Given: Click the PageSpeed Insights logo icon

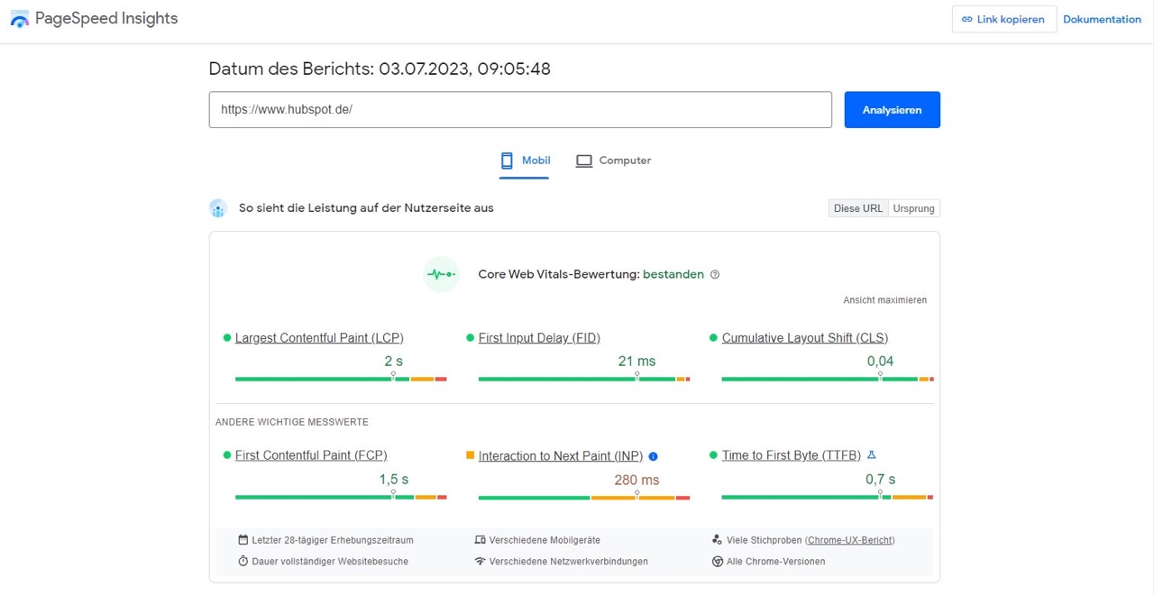Looking at the screenshot, I should pos(19,19).
